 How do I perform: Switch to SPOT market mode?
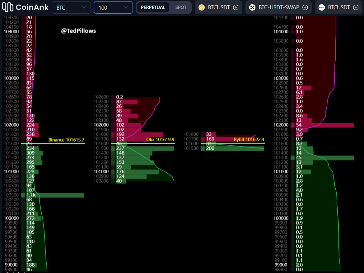tap(181, 7)
